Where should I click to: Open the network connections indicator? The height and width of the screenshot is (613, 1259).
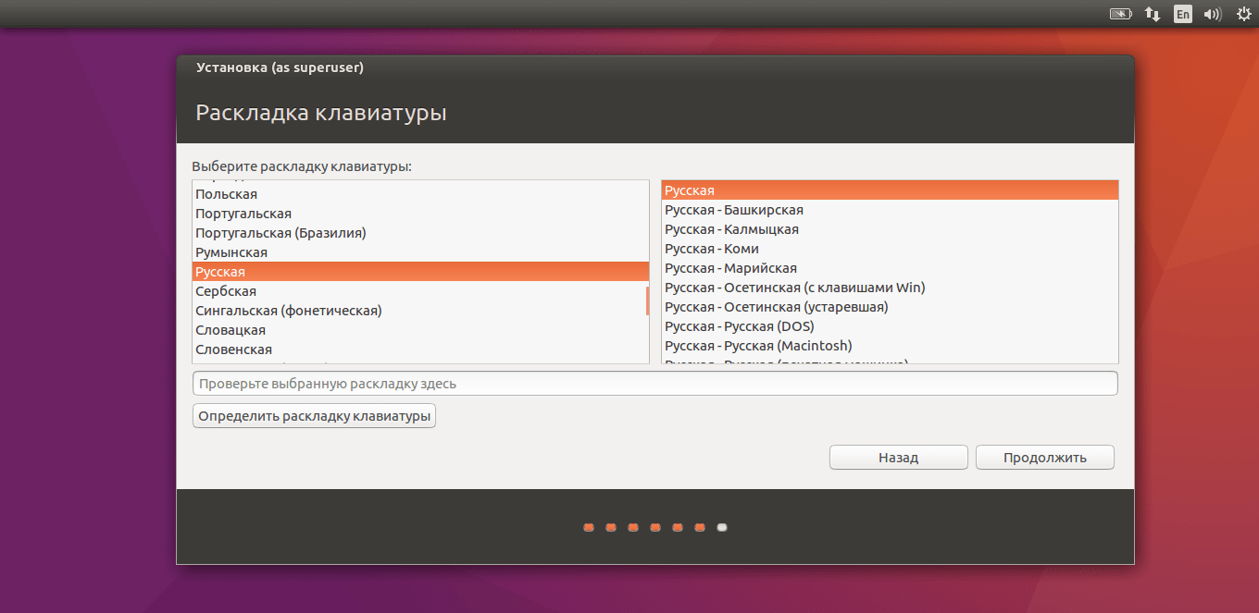click(x=1153, y=14)
